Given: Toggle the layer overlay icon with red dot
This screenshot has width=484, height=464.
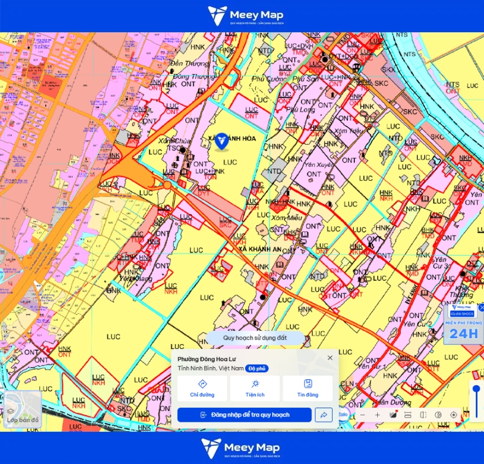Looking at the screenshot, I should click(393, 415).
